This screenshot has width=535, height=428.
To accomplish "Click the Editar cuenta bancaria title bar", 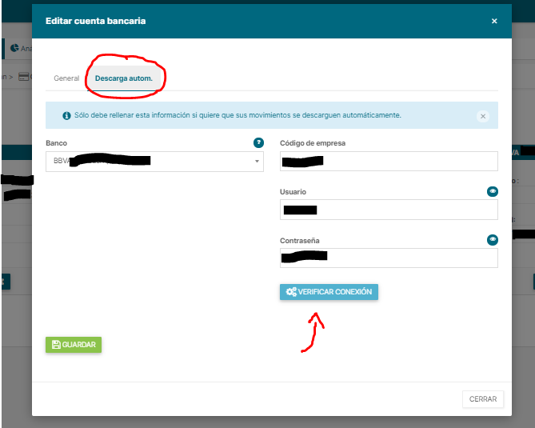I will tap(240, 21).
